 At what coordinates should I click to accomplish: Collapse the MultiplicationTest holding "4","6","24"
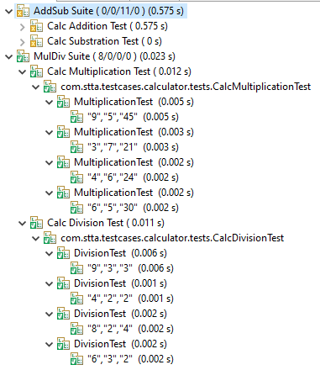50,163
